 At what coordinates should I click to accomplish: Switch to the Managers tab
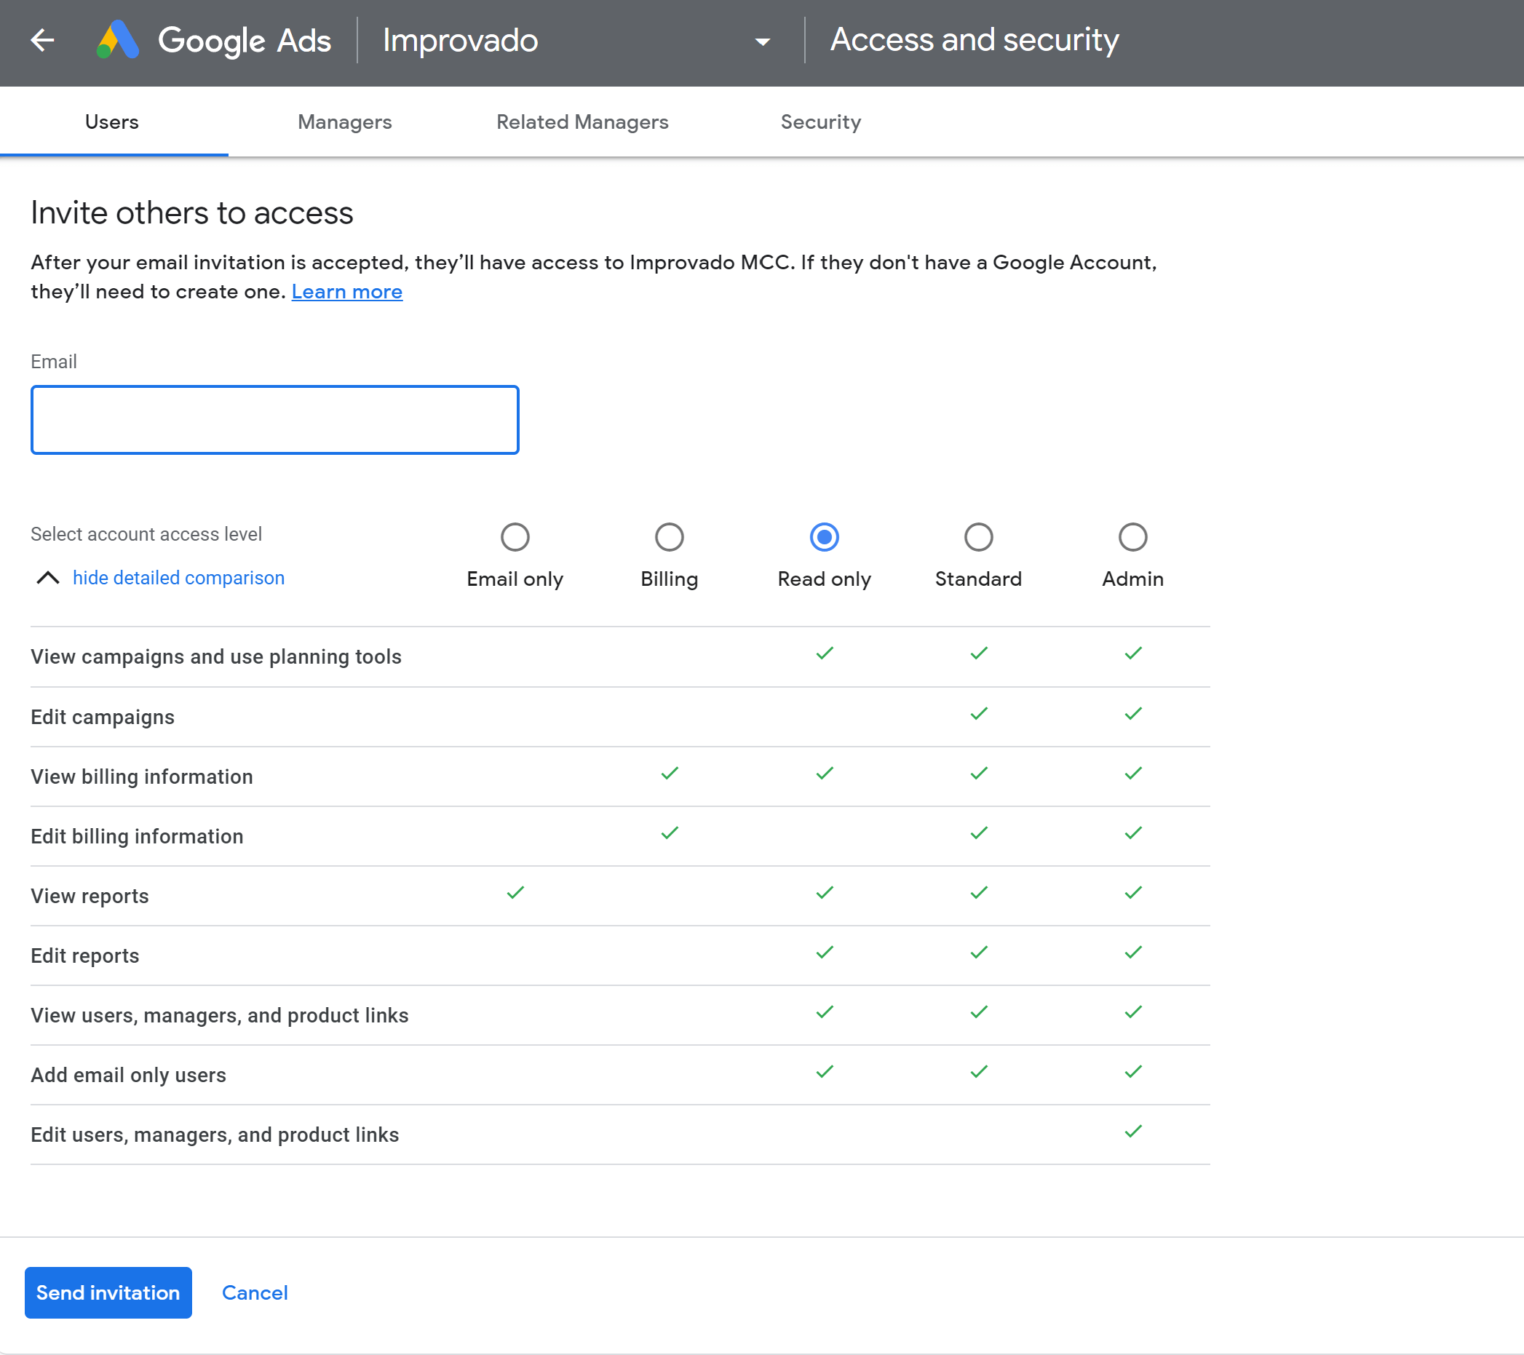point(344,122)
